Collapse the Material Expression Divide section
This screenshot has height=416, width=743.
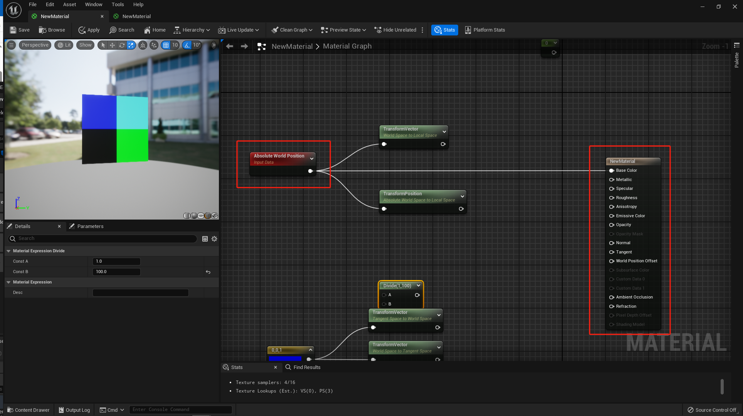pyautogui.click(x=8, y=251)
